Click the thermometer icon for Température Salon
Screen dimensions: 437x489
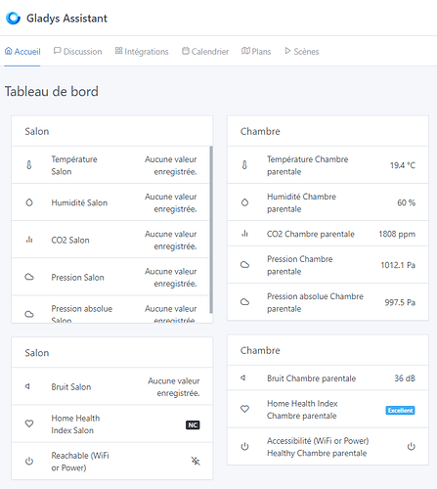point(29,165)
